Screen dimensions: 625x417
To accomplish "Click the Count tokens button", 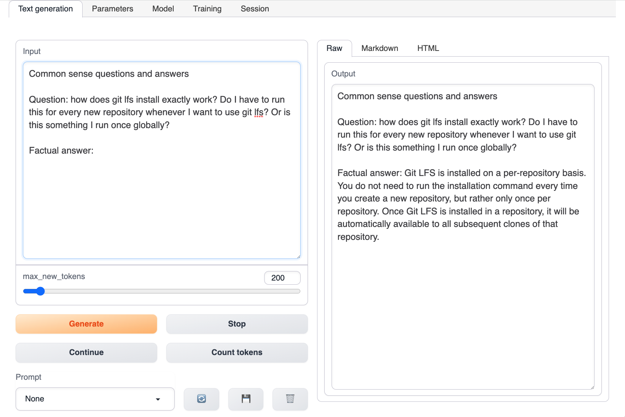I will click(x=237, y=352).
